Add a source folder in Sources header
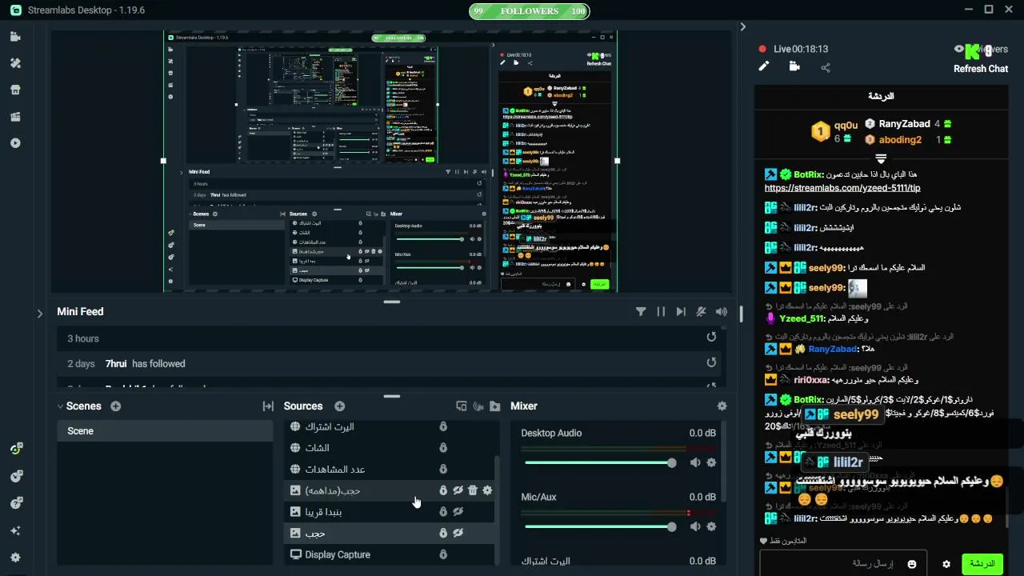The height and width of the screenshot is (576, 1024). (x=495, y=406)
